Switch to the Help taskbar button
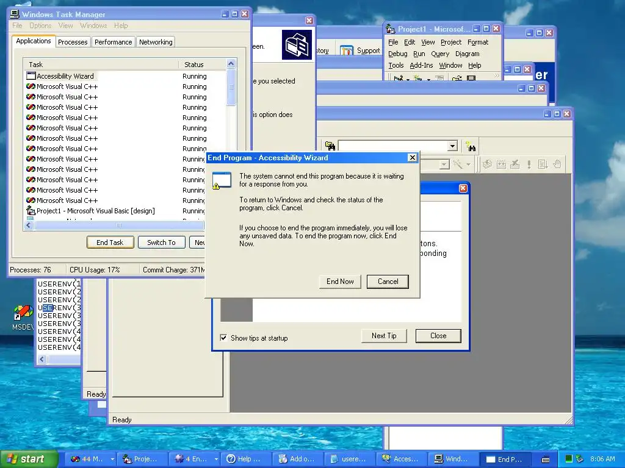Screen dimensions: 625x468 point(245,459)
